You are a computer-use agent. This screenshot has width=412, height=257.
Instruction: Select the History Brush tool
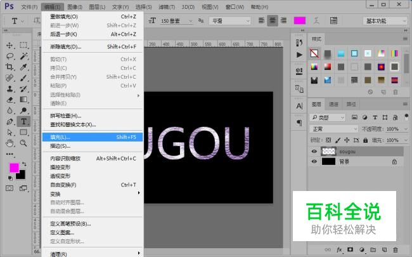[23, 89]
